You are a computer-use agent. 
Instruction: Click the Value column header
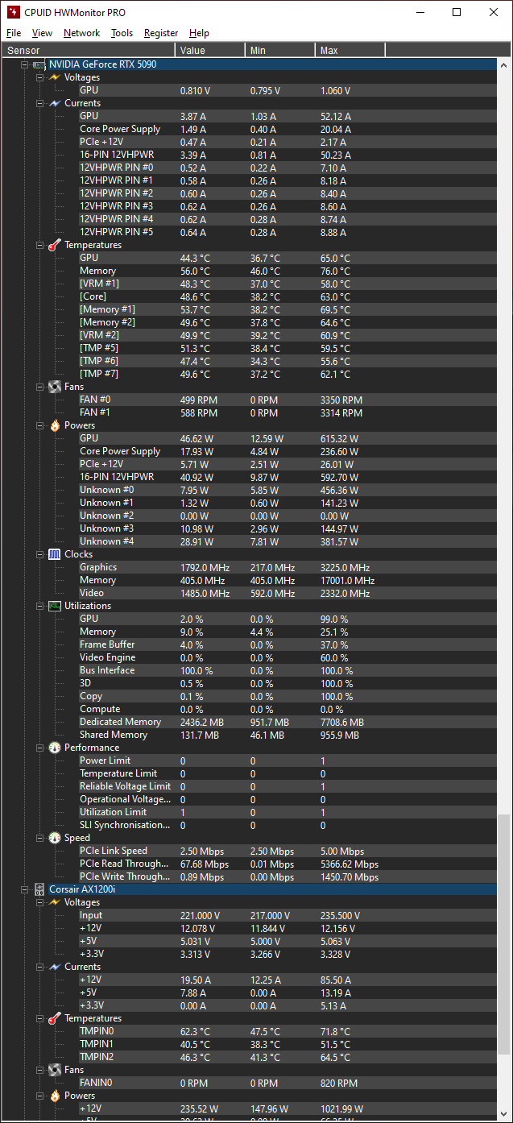click(x=210, y=50)
